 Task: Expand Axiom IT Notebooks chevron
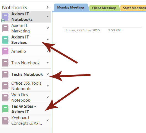click(47, 16)
